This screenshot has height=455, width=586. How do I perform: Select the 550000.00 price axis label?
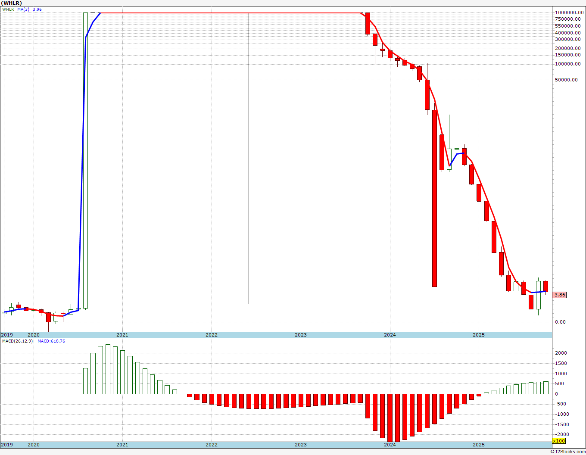point(567,26)
